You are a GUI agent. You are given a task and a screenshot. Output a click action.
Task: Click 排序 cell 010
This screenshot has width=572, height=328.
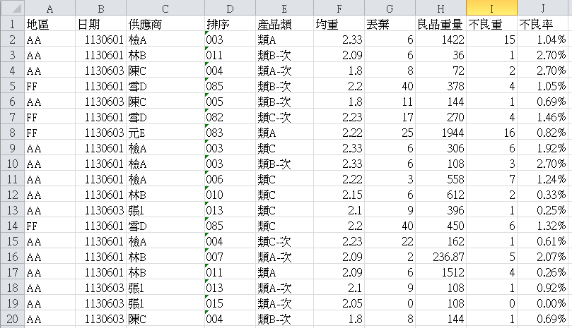tap(230, 195)
